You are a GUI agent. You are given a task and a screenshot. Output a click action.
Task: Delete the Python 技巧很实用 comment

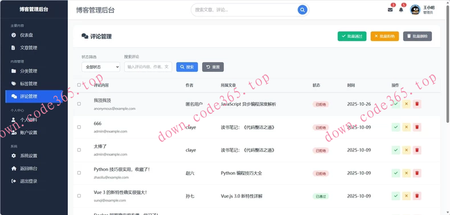(417, 173)
